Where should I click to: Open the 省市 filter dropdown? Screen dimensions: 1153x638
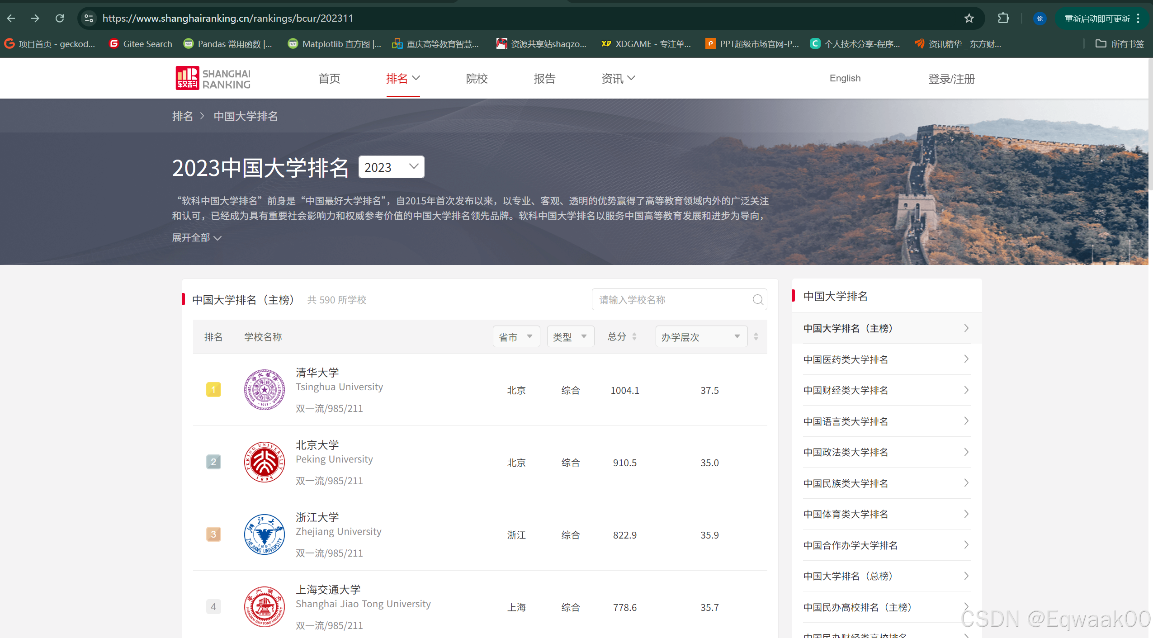click(516, 337)
